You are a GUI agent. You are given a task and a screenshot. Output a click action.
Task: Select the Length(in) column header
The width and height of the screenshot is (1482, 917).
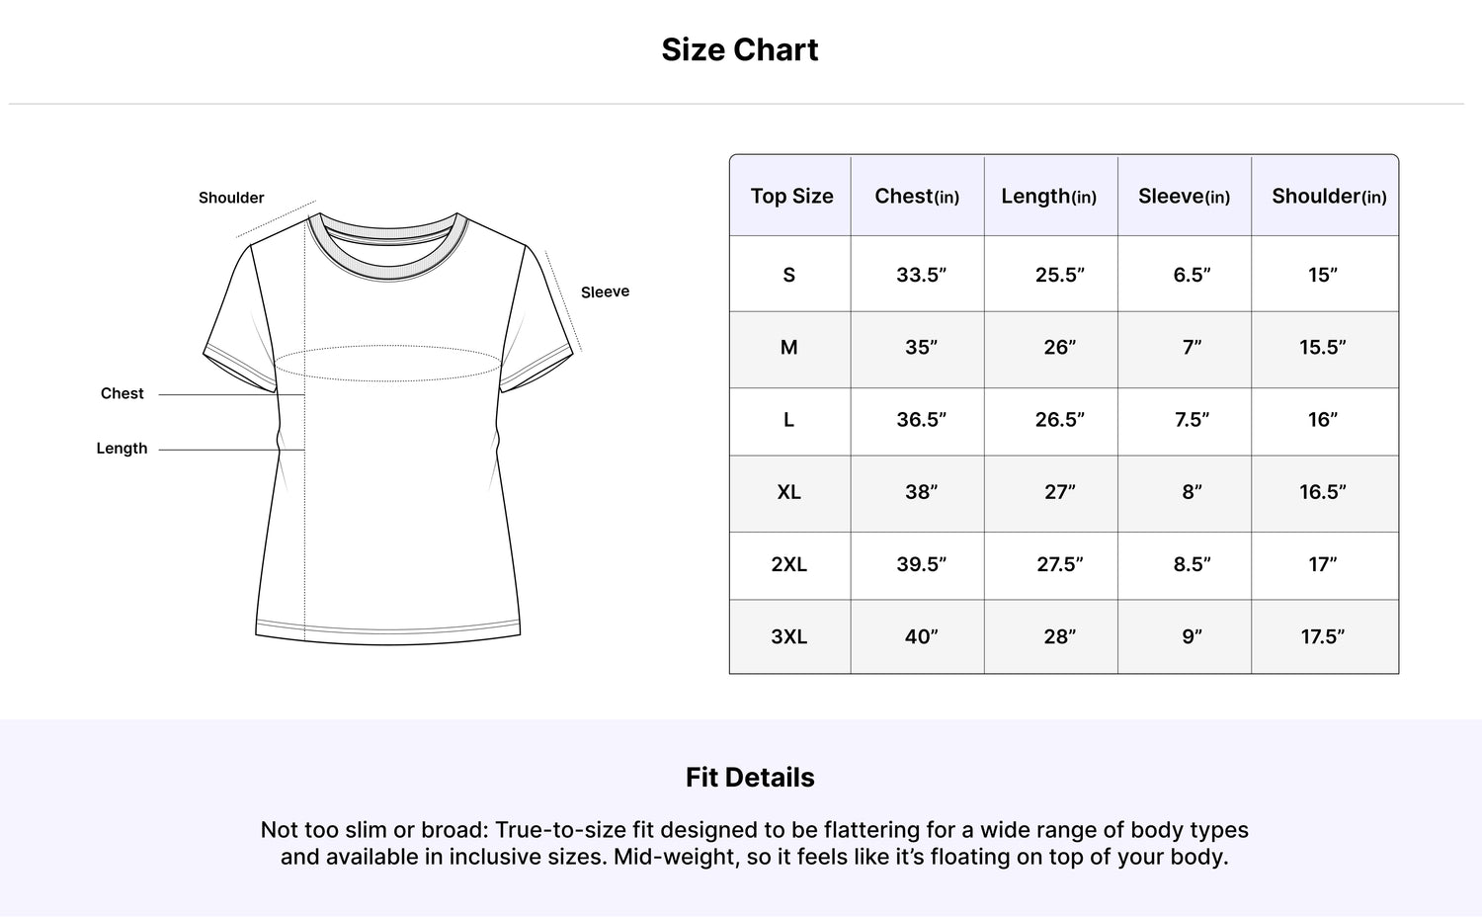pos(1049,196)
